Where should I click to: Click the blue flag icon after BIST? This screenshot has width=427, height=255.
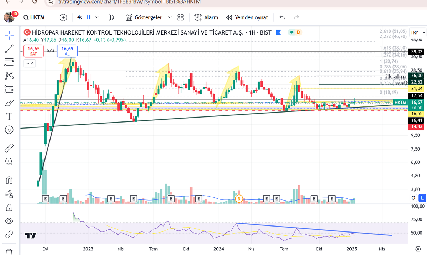point(279,32)
